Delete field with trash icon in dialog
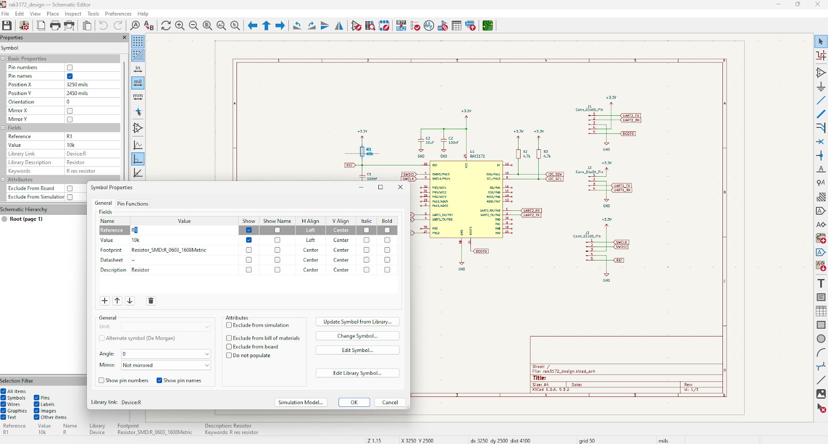 [x=151, y=301]
